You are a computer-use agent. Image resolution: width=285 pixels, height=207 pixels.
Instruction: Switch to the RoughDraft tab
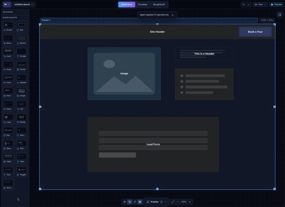point(159,5)
